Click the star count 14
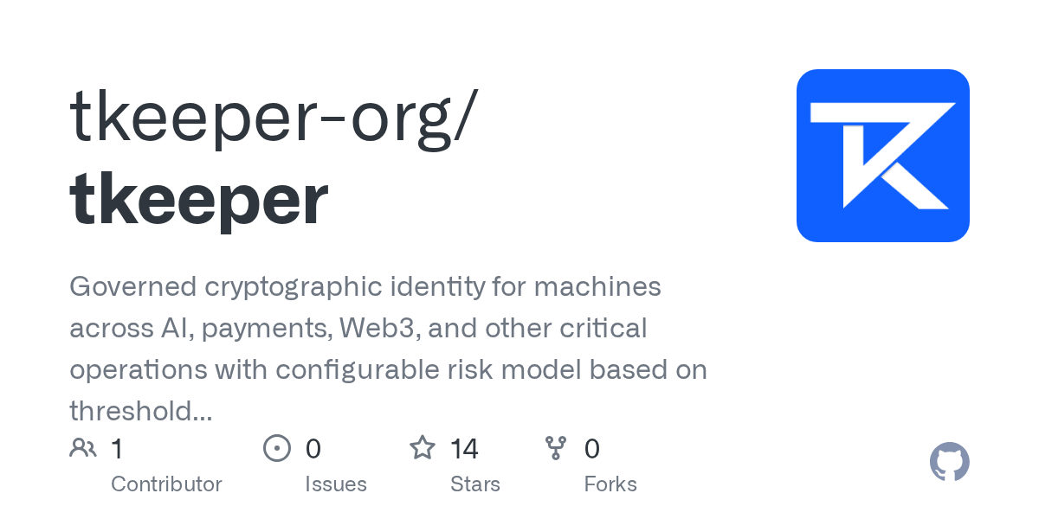The width and height of the screenshot is (1039, 519). click(x=464, y=449)
